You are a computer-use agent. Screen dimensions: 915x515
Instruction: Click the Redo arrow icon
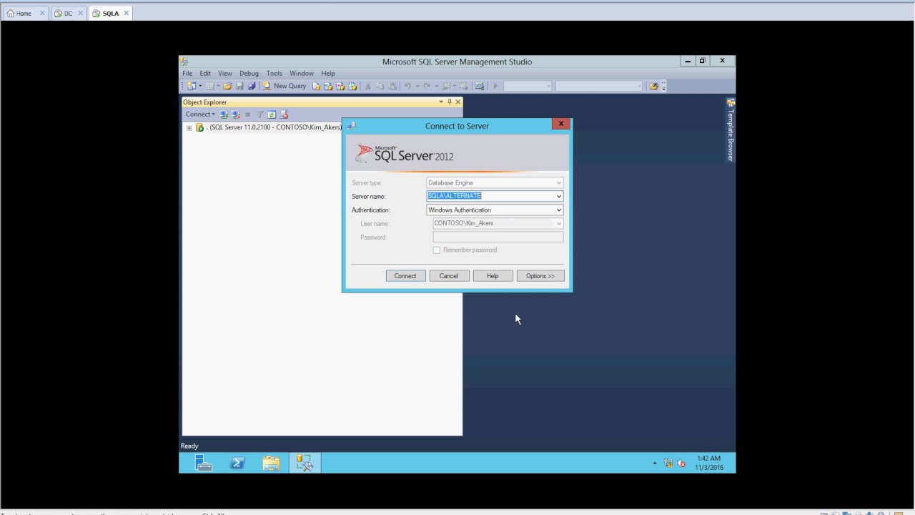point(427,86)
